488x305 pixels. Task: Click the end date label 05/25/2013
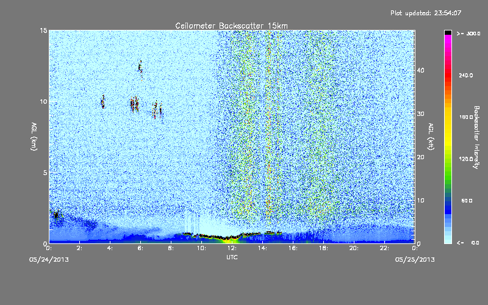coord(415,260)
